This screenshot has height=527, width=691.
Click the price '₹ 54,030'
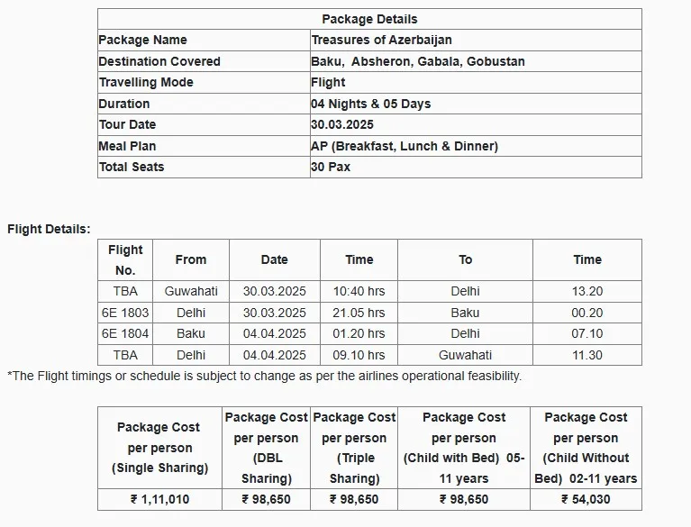pyautogui.click(x=586, y=499)
